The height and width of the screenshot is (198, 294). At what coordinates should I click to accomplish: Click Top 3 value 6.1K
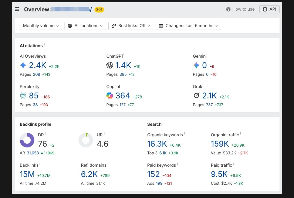[163, 153]
